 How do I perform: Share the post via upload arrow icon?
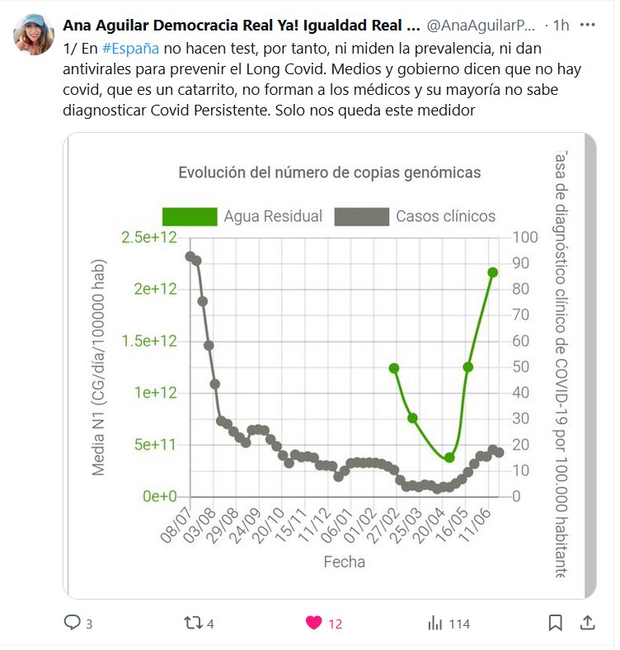[x=588, y=623]
